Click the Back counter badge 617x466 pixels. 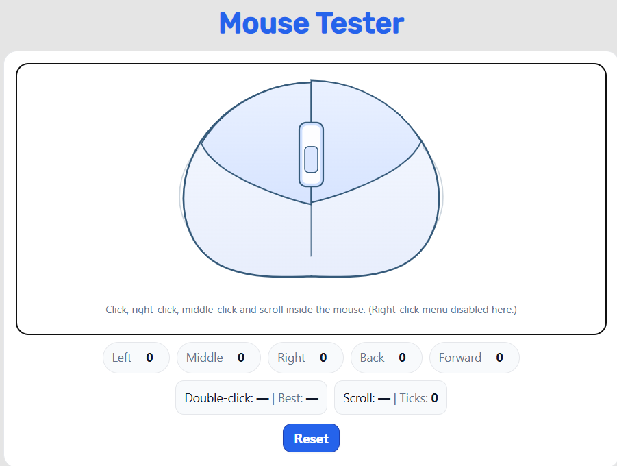click(x=386, y=357)
